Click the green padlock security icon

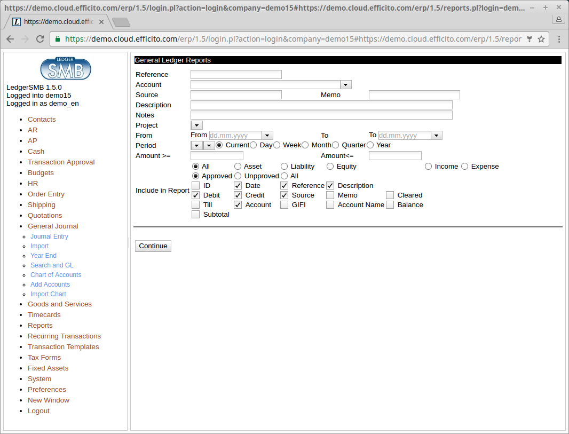58,39
